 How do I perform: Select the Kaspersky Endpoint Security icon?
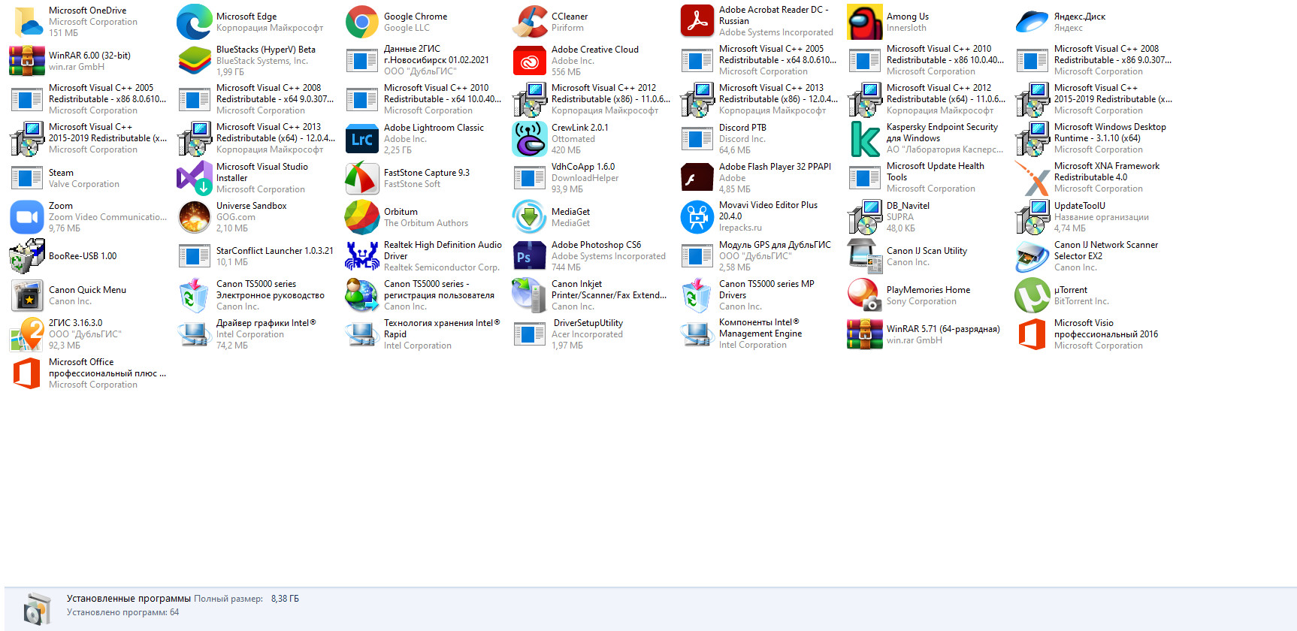pyautogui.click(x=865, y=139)
